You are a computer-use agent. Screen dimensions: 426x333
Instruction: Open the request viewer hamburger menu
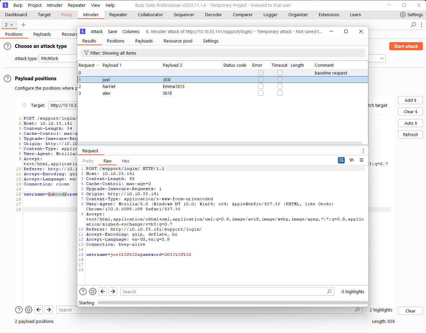tap(362, 160)
